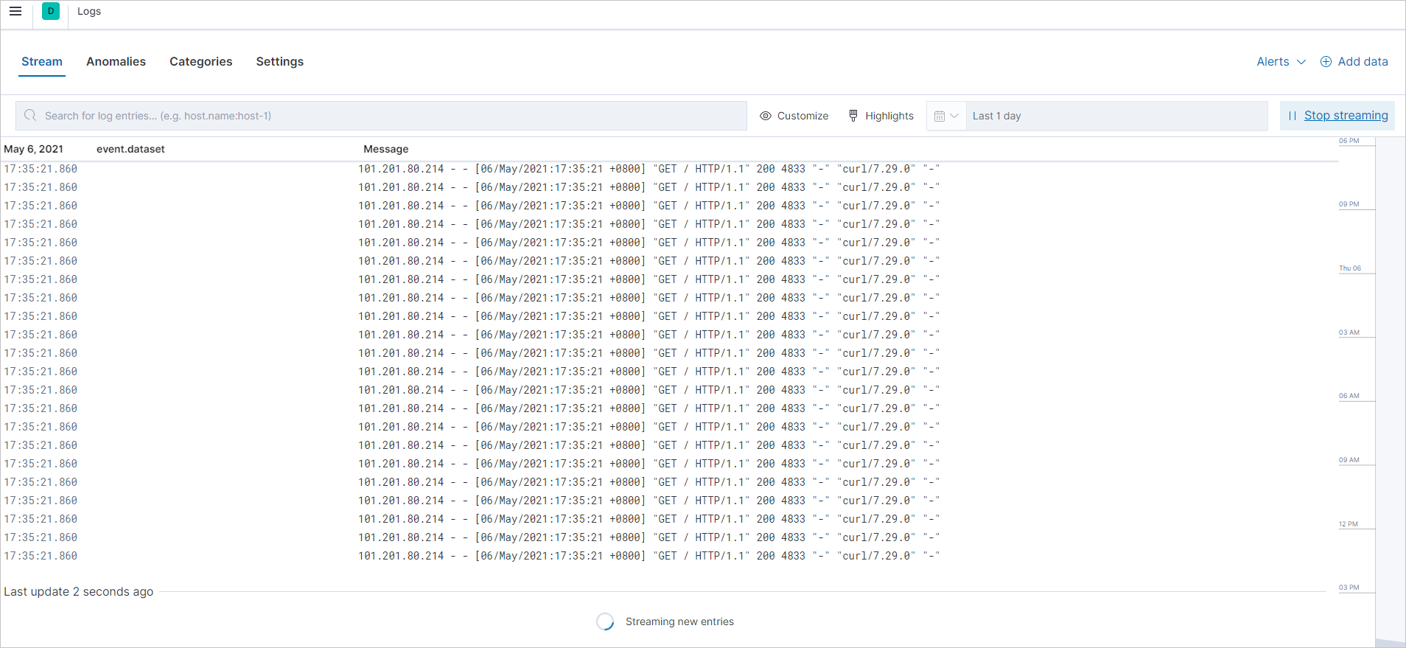Viewport: 1406px width, 648px height.
Task: Switch to the Stream tab
Action: [42, 62]
